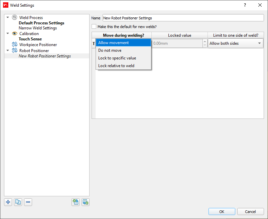Select Workpiece Positioner tree item

tap(38, 44)
